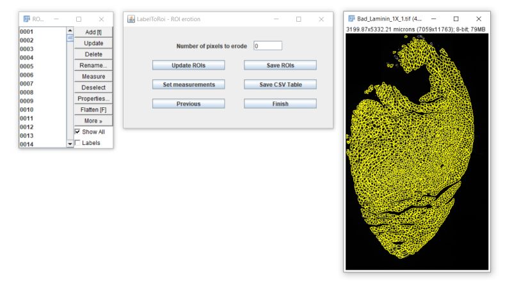Click Deselect in ROI Manager
The image size is (512, 290).
(x=93, y=88)
